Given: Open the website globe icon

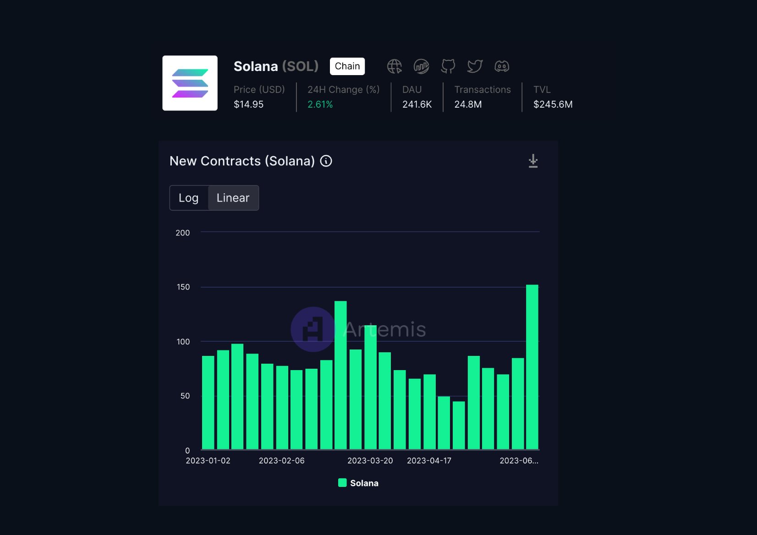Looking at the screenshot, I should coord(394,66).
